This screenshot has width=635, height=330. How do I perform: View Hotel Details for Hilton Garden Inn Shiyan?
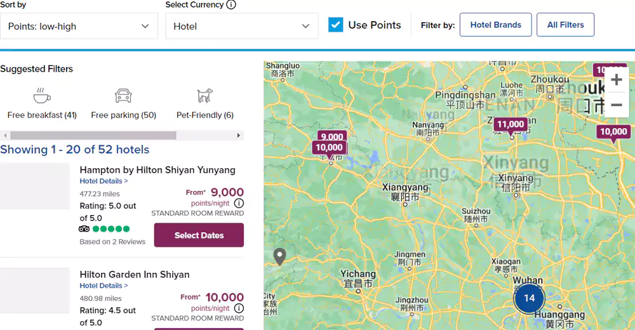tap(104, 286)
